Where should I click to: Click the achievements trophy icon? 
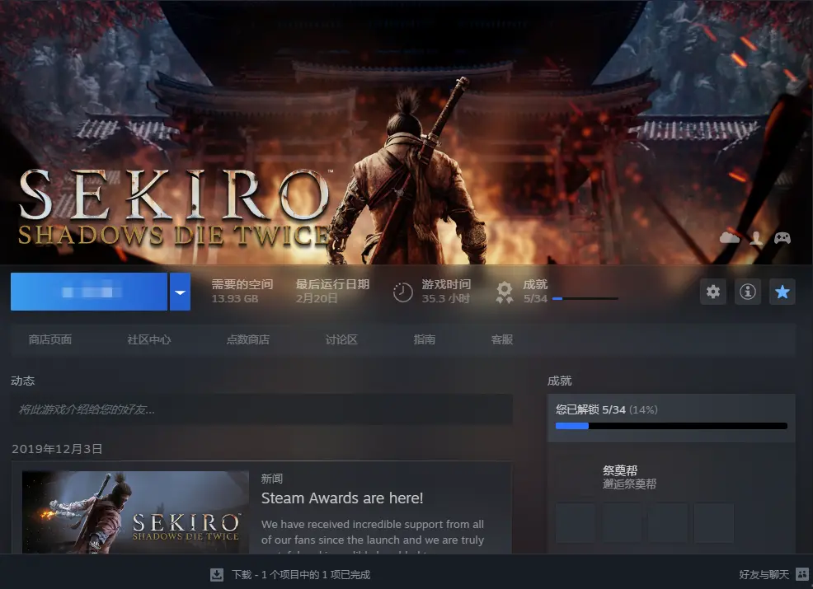(x=505, y=292)
